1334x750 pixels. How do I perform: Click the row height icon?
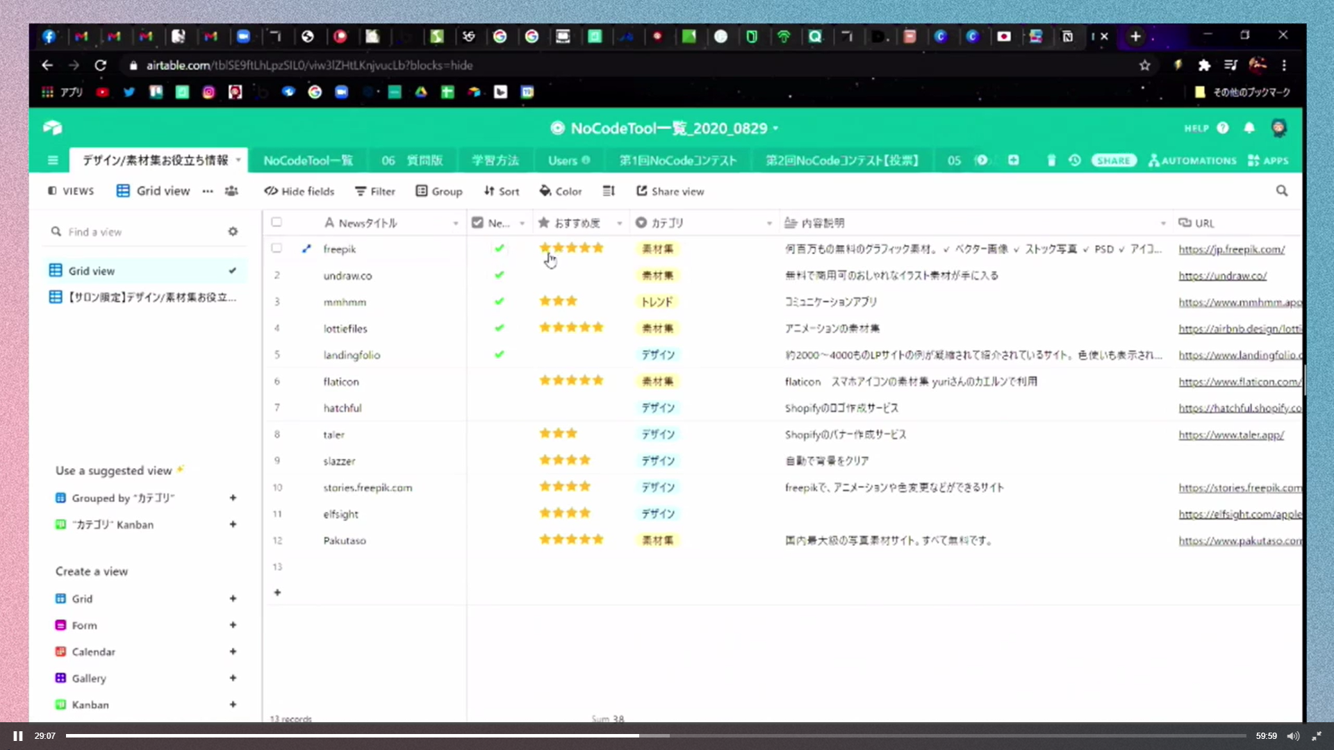pos(609,191)
